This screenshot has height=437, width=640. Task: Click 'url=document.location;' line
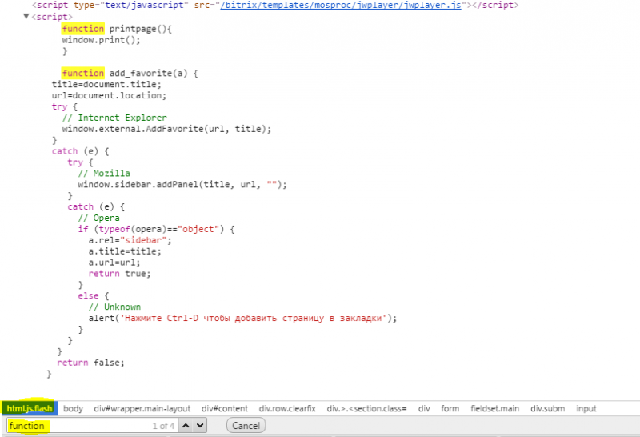(x=109, y=95)
